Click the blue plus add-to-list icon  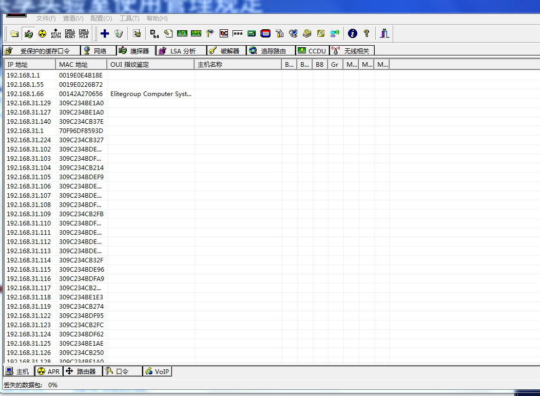[105, 34]
